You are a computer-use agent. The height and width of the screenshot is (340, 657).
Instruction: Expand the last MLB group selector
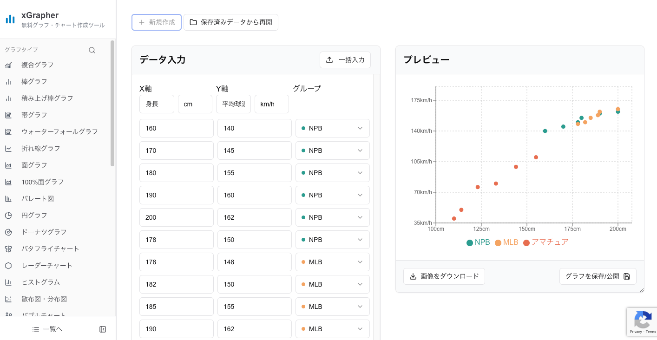pos(332,328)
